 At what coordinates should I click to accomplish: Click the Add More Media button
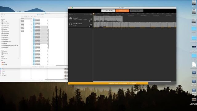click(x=108, y=11)
